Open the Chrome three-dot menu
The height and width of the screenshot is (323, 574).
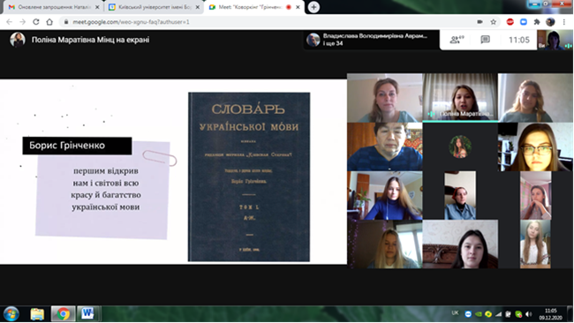click(564, 22)
